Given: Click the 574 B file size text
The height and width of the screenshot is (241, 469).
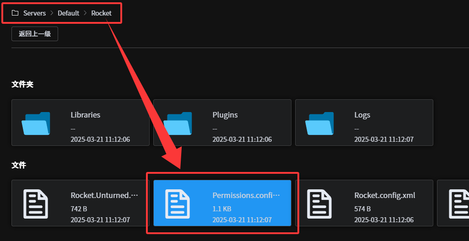Looking at the screenshot, I should 362,209.
